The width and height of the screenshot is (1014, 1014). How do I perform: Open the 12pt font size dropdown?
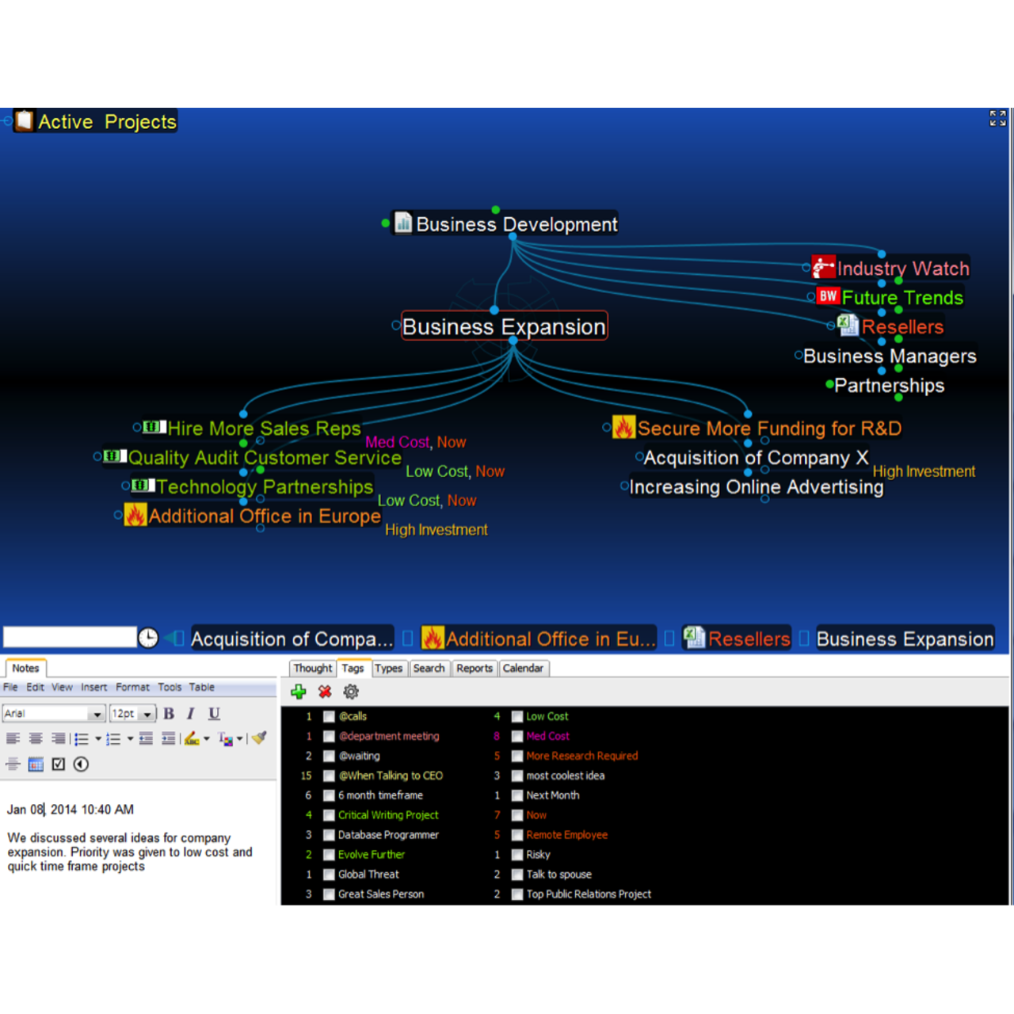147,714
